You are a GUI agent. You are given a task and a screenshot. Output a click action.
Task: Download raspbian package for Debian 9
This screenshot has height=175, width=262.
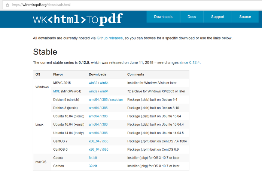116,100
